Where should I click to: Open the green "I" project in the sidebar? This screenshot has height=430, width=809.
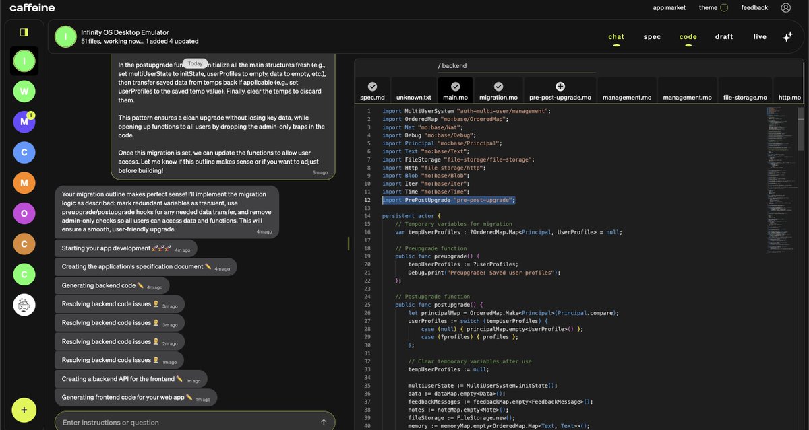point(24,61)
